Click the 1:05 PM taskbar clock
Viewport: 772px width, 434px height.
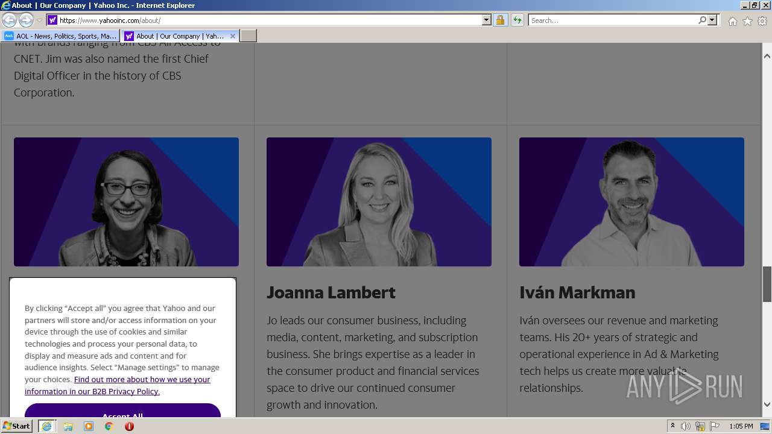(741, 426)
